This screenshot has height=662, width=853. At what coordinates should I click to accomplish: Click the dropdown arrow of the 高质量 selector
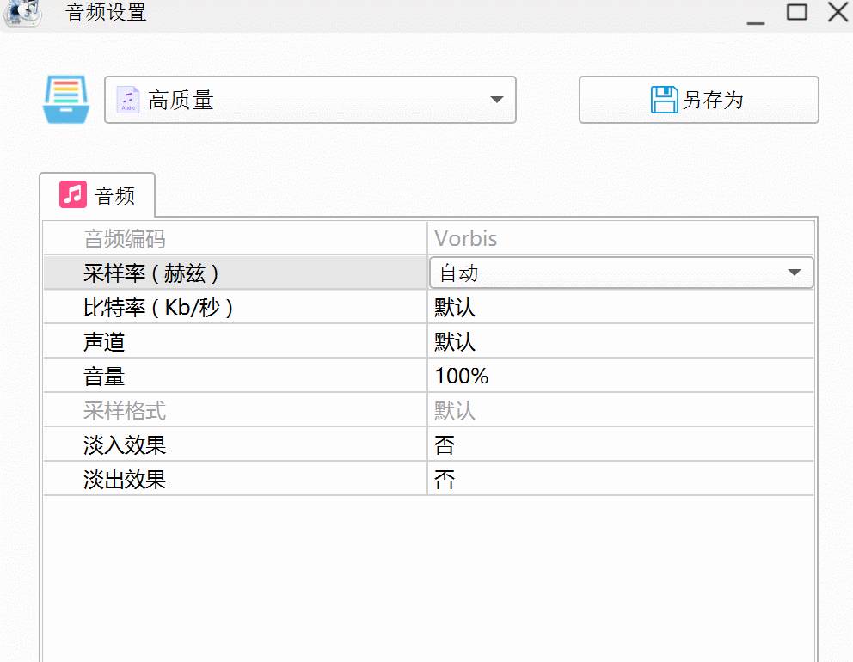coord(496,101)
